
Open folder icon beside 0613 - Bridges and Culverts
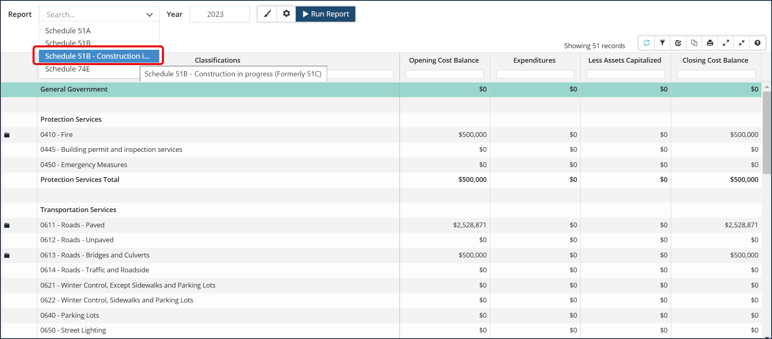pos(7,255)
